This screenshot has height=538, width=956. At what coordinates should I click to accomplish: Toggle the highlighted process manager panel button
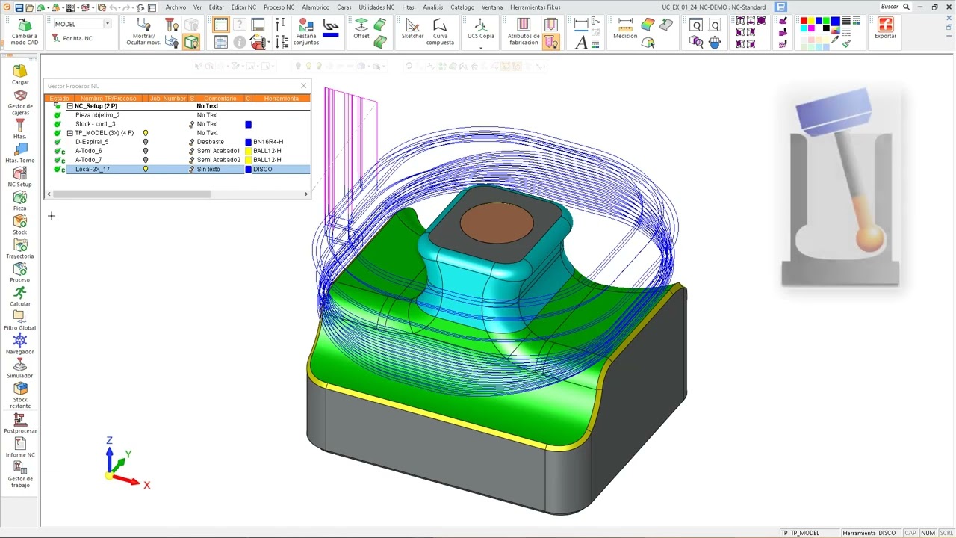[x=220, y=25]
